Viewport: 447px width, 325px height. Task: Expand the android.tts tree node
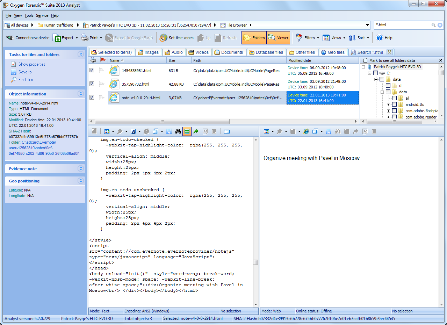[x=389, y=104]
